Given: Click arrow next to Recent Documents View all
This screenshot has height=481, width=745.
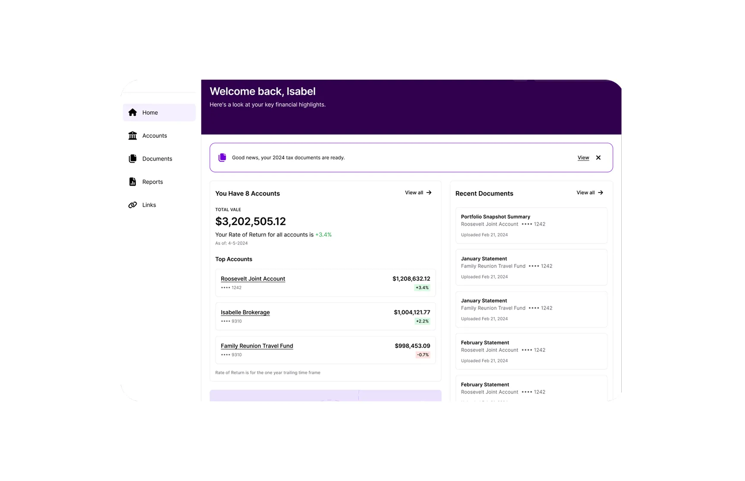Looking at the screenshot, I should 601,192.
